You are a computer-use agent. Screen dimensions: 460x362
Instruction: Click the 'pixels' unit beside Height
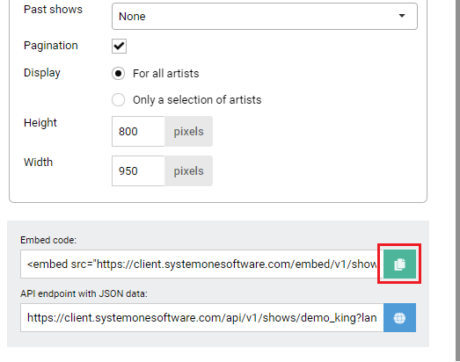tap(188, 131)
